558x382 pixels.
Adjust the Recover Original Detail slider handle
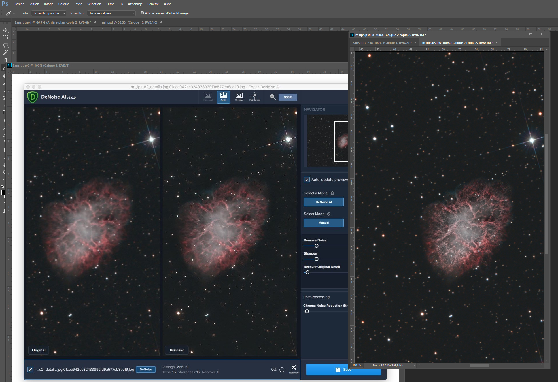(x=307, y=272)
